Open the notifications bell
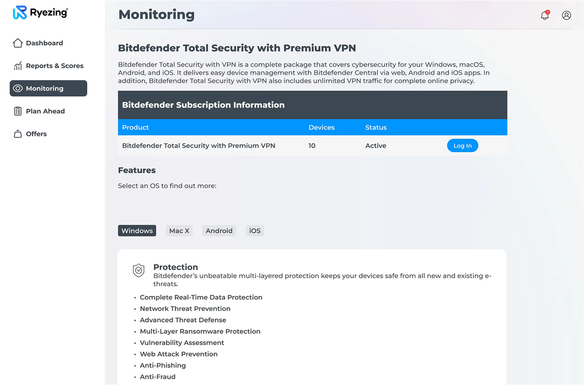The width and height of the screenshot is (584, 385). click(545, 15)
